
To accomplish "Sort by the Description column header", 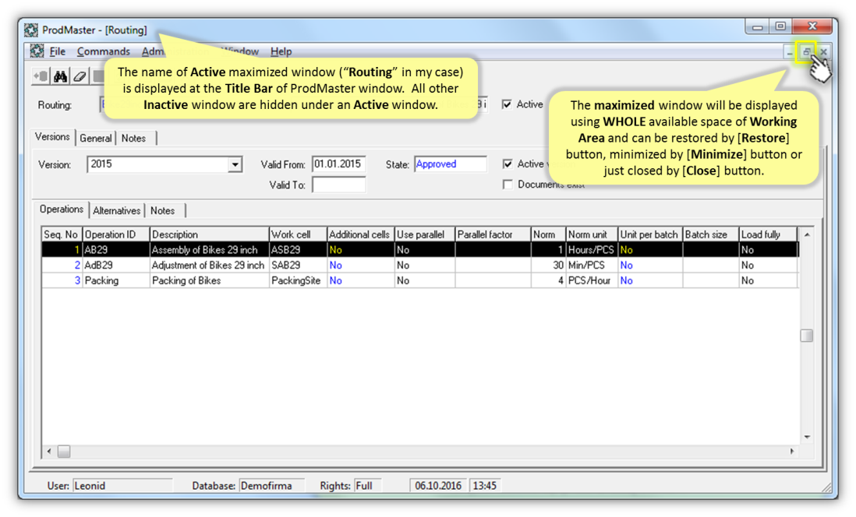I will coord(209,234).
